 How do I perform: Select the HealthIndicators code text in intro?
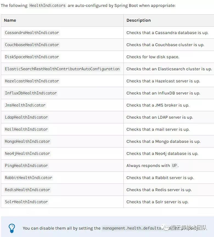pos(47,5)
